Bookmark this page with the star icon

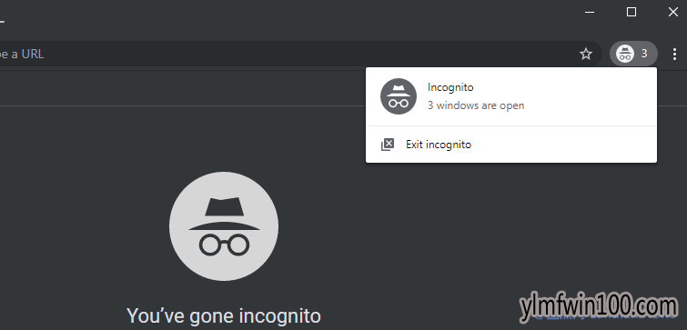(x=586, y=55)
